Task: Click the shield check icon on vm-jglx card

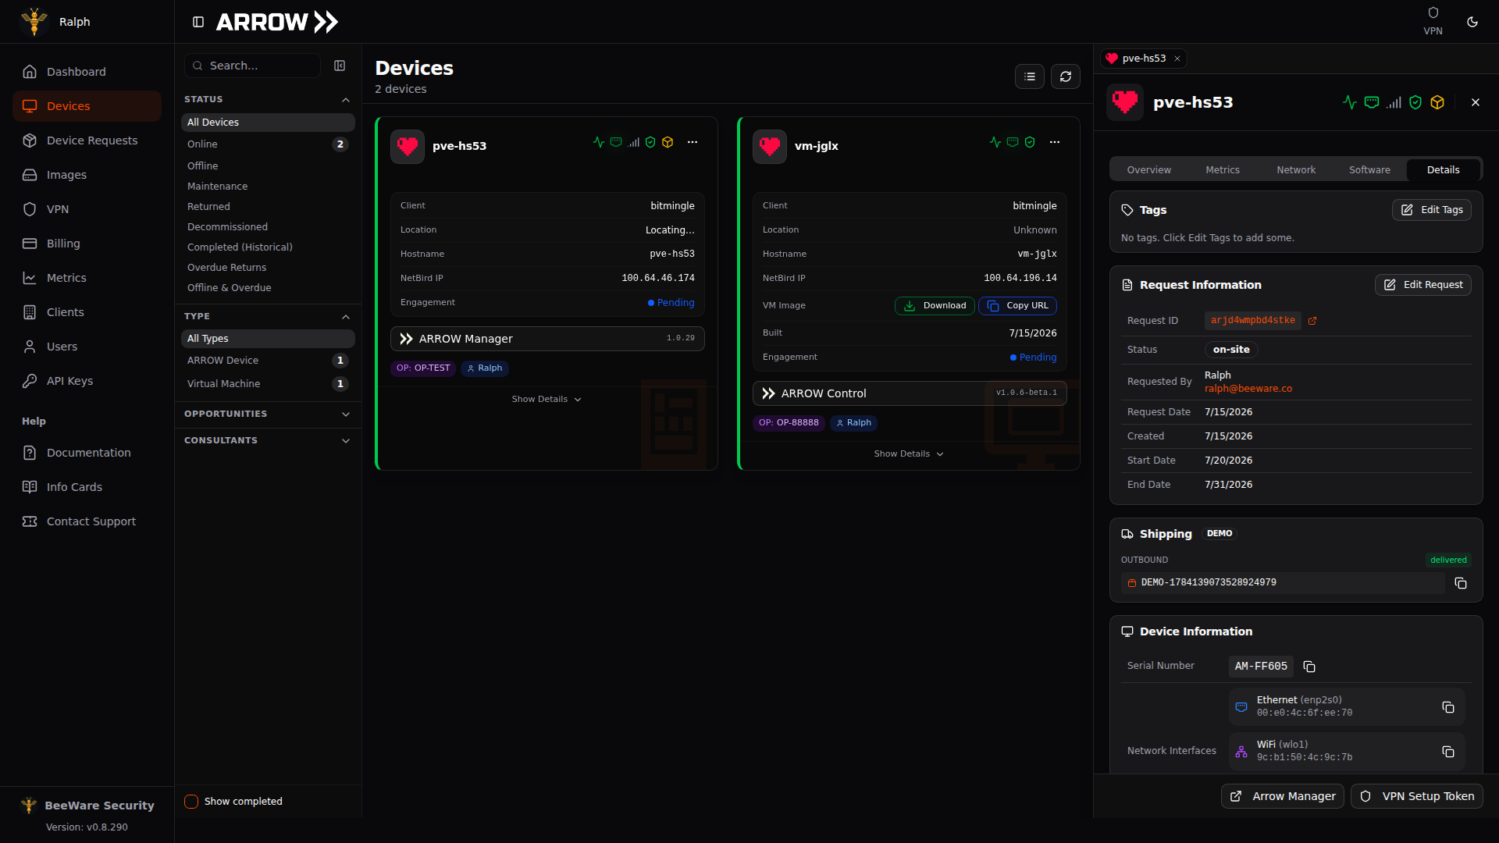Action: coord(1030,142)
